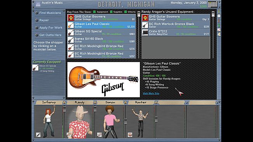Click the mood face icon beside Randy
The image size is (253, 142).
(95, 102)
